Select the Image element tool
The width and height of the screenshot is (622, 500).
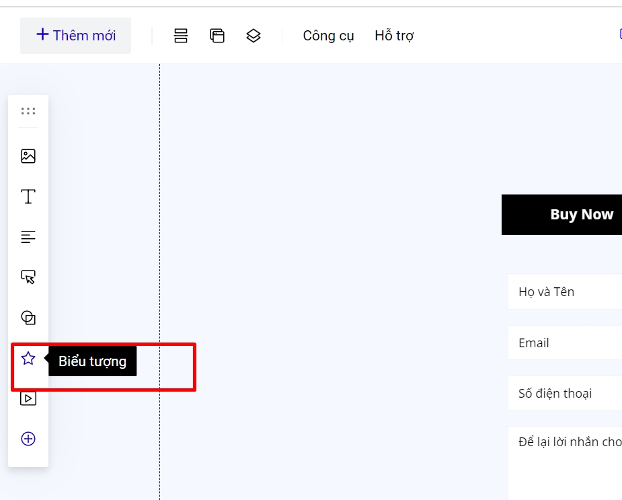[28, 156]
